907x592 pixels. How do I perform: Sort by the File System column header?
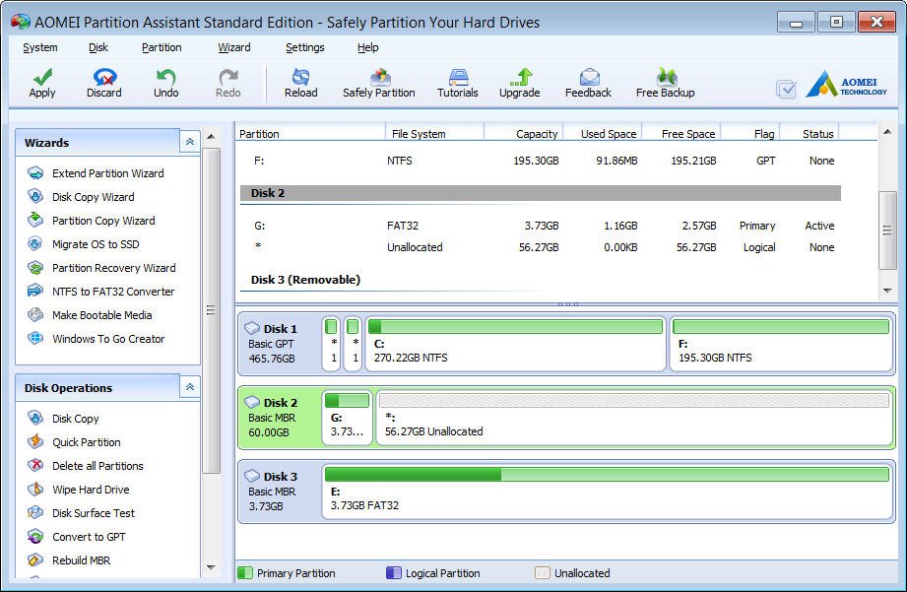tap(419, 134)
